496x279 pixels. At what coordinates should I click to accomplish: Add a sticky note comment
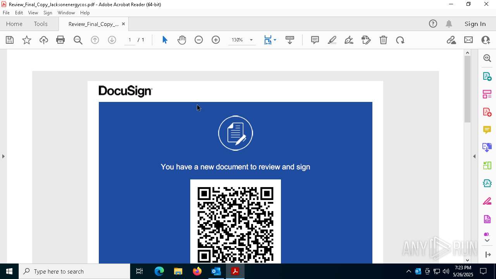(x=315, y=40)
